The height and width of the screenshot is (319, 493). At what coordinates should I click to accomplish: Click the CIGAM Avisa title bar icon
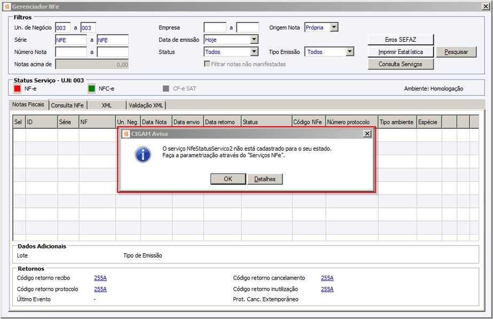pyautogui.click(x=126, y=134)
